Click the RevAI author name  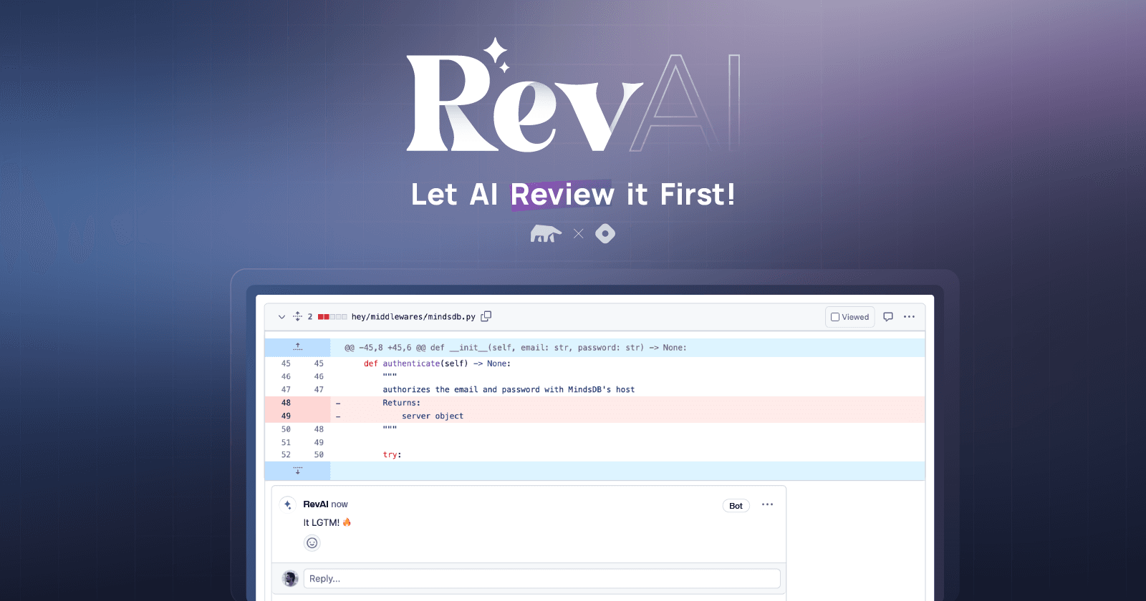(316, 504)
